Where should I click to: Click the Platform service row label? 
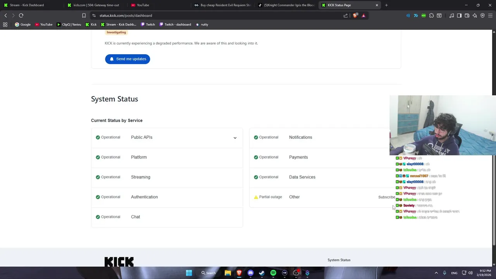pos(139,157)
